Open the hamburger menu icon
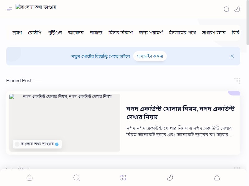The width and height of the screenshot is (249, 186). pyautogui.click(x=9, y=9)
